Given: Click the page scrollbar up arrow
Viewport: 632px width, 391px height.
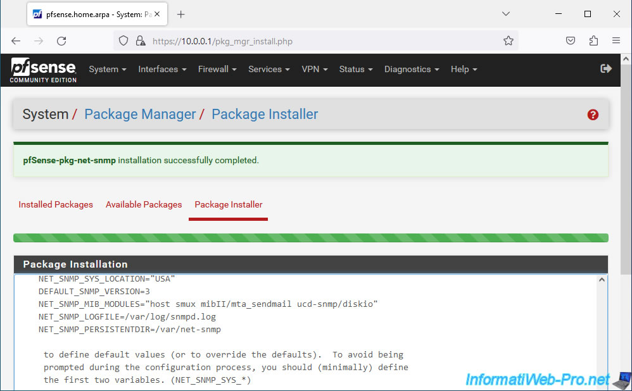Looking at the screenshot, I should coord(626,59).
